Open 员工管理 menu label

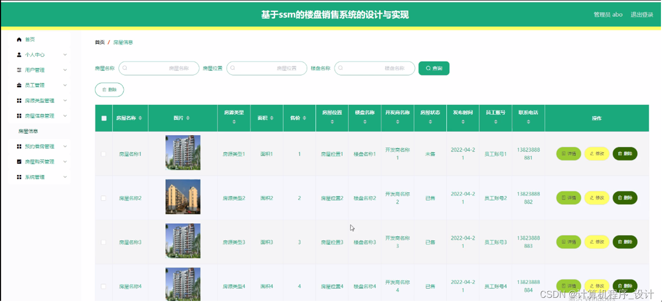click(35, 85)
